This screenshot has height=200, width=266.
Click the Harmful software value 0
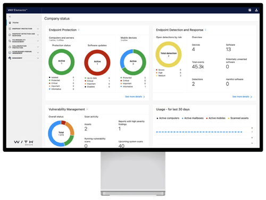point(227,84)
